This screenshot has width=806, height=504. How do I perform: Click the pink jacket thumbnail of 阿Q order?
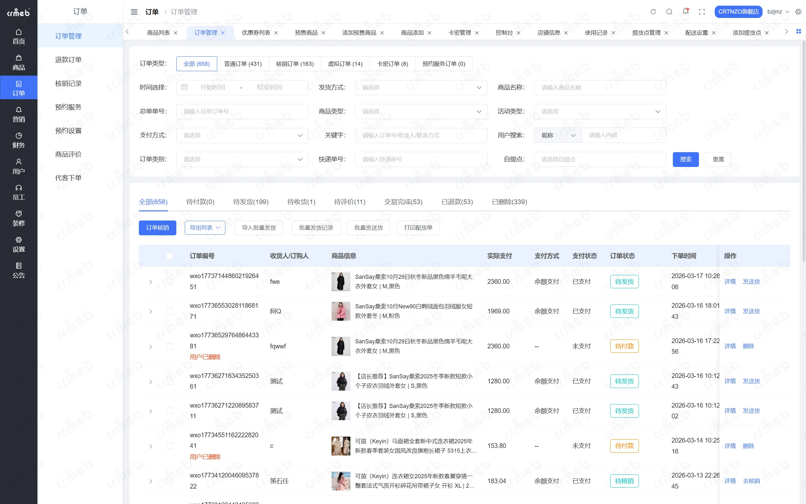pyautogui.click(x=341, y=311)
